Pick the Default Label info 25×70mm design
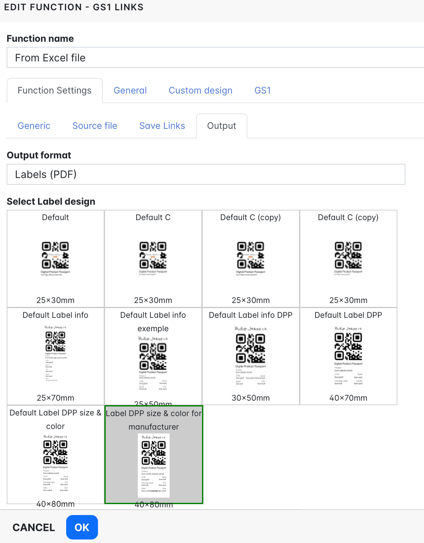This screenshot has width=424, height=543. point(56,356)
